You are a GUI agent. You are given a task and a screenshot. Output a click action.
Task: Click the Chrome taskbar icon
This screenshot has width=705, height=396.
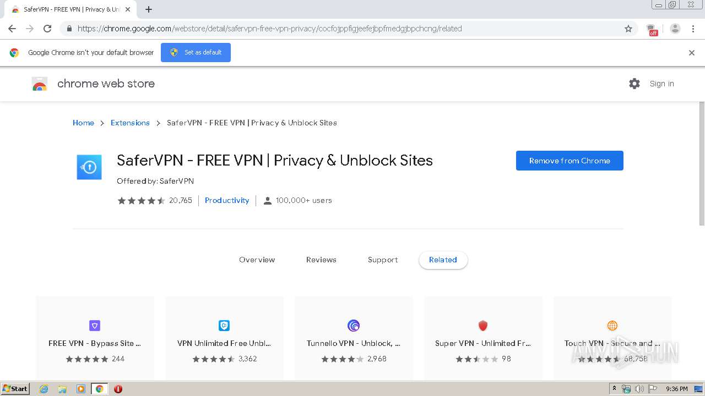[99, 389]
